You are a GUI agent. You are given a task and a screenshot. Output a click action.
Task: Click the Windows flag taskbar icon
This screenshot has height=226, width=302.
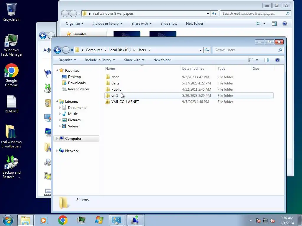point(99,220)
